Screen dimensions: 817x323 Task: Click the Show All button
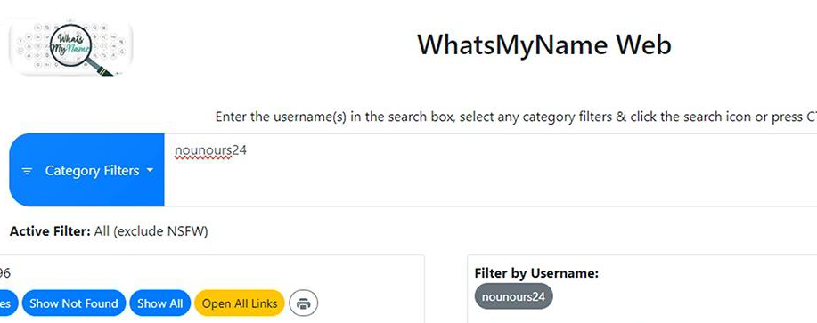point(160,303)
